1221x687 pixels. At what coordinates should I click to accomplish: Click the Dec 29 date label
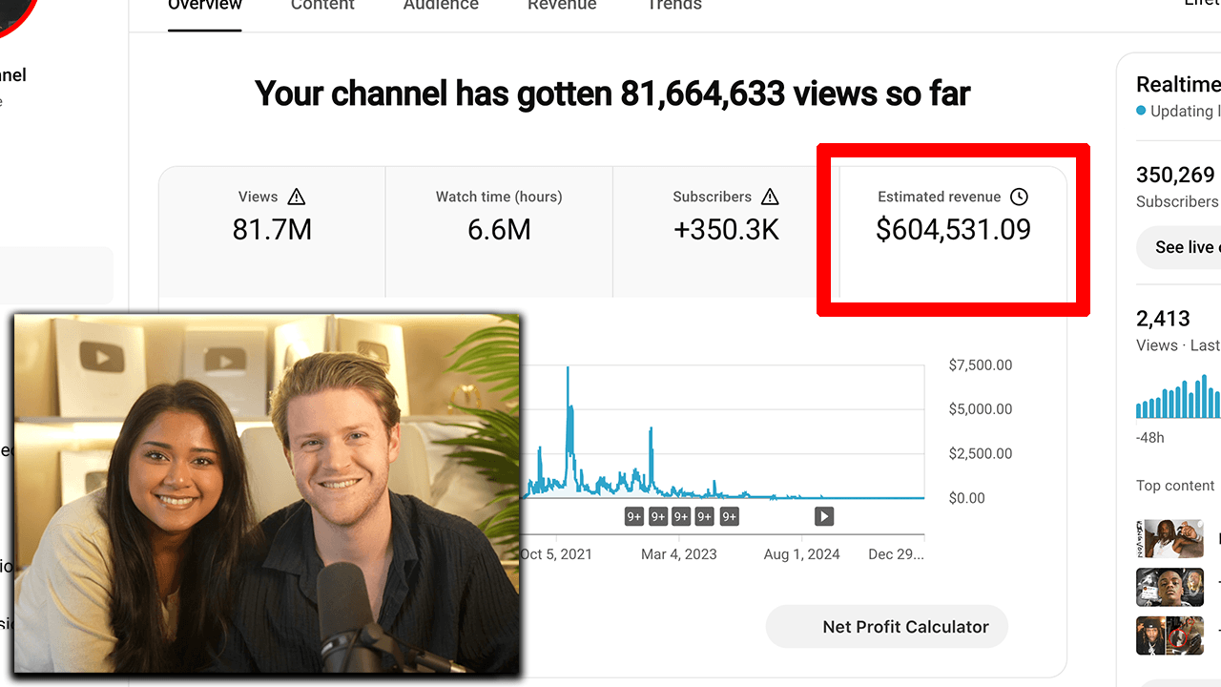[896, 553]
